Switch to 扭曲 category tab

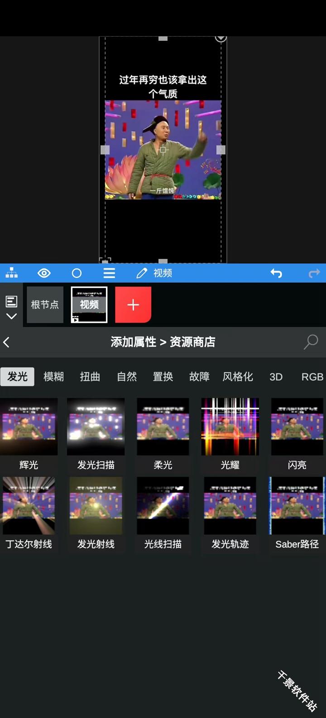[90, 377]
